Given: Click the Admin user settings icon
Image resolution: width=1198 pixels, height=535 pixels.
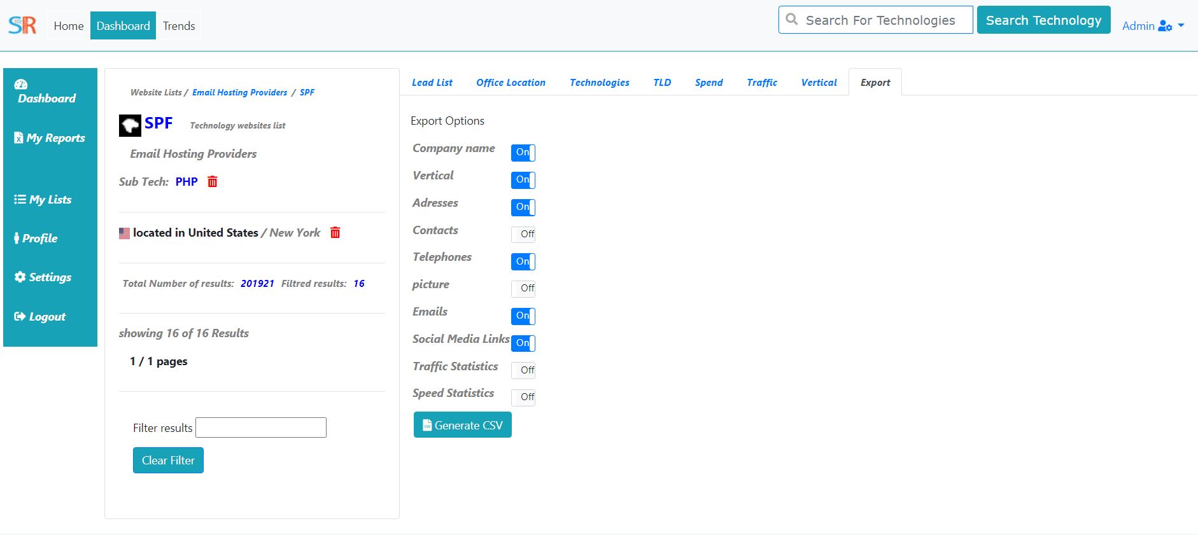Looking at the screenshot, I should (1165, 26).
